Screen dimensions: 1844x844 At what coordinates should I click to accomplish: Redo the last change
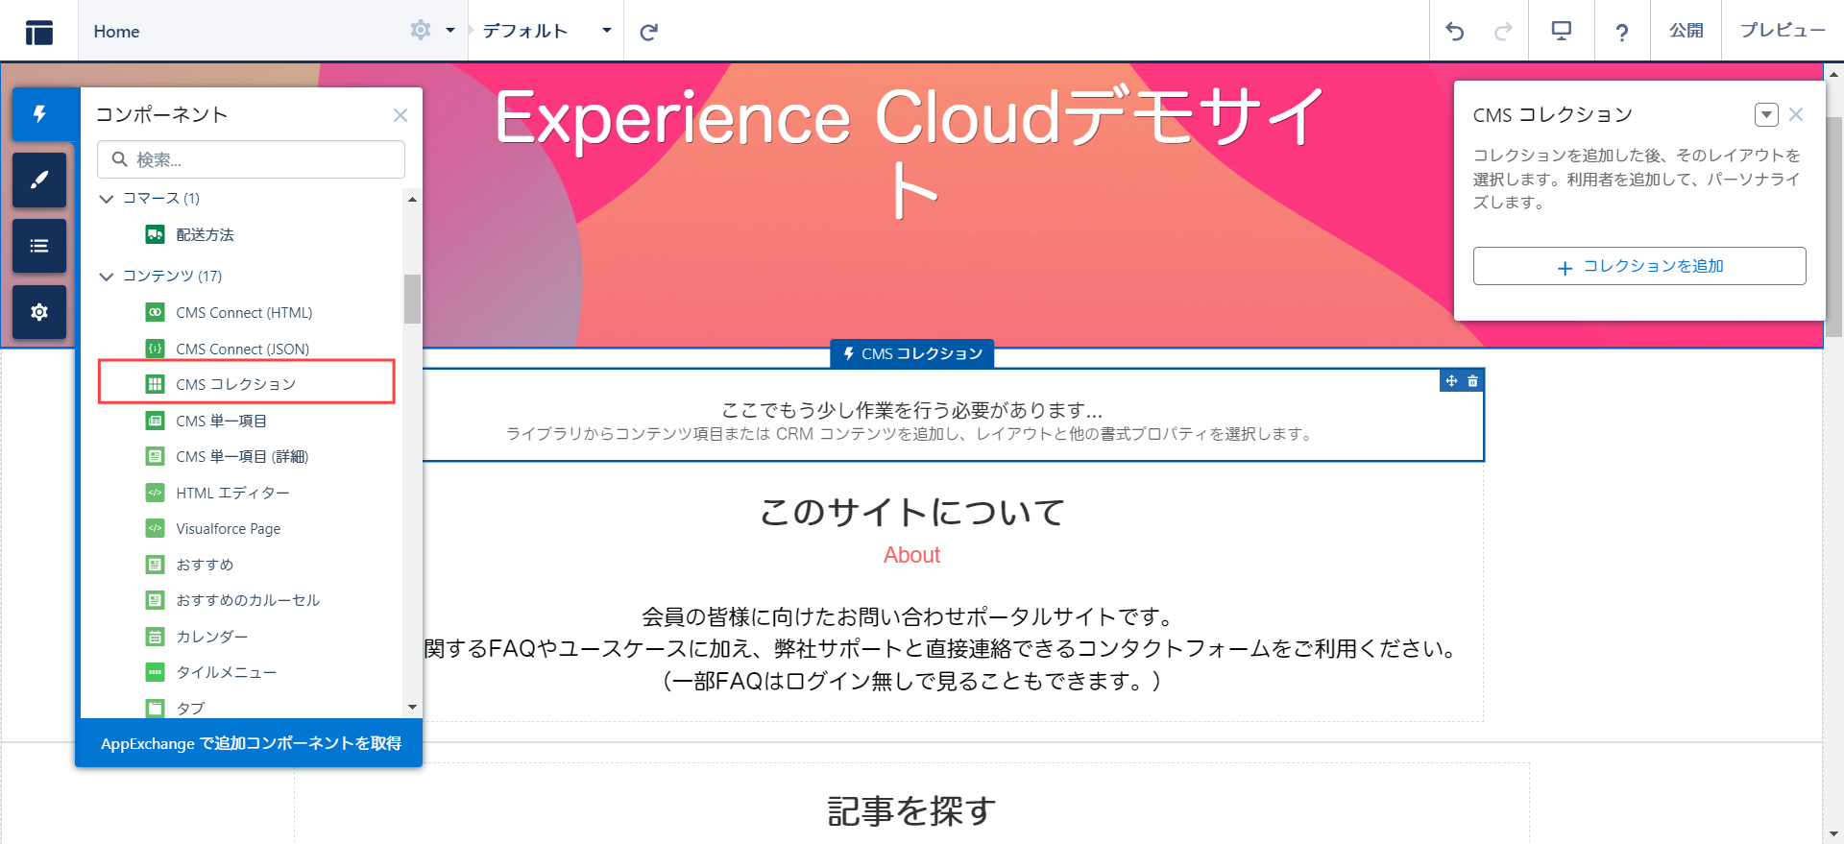(1503, 32)
